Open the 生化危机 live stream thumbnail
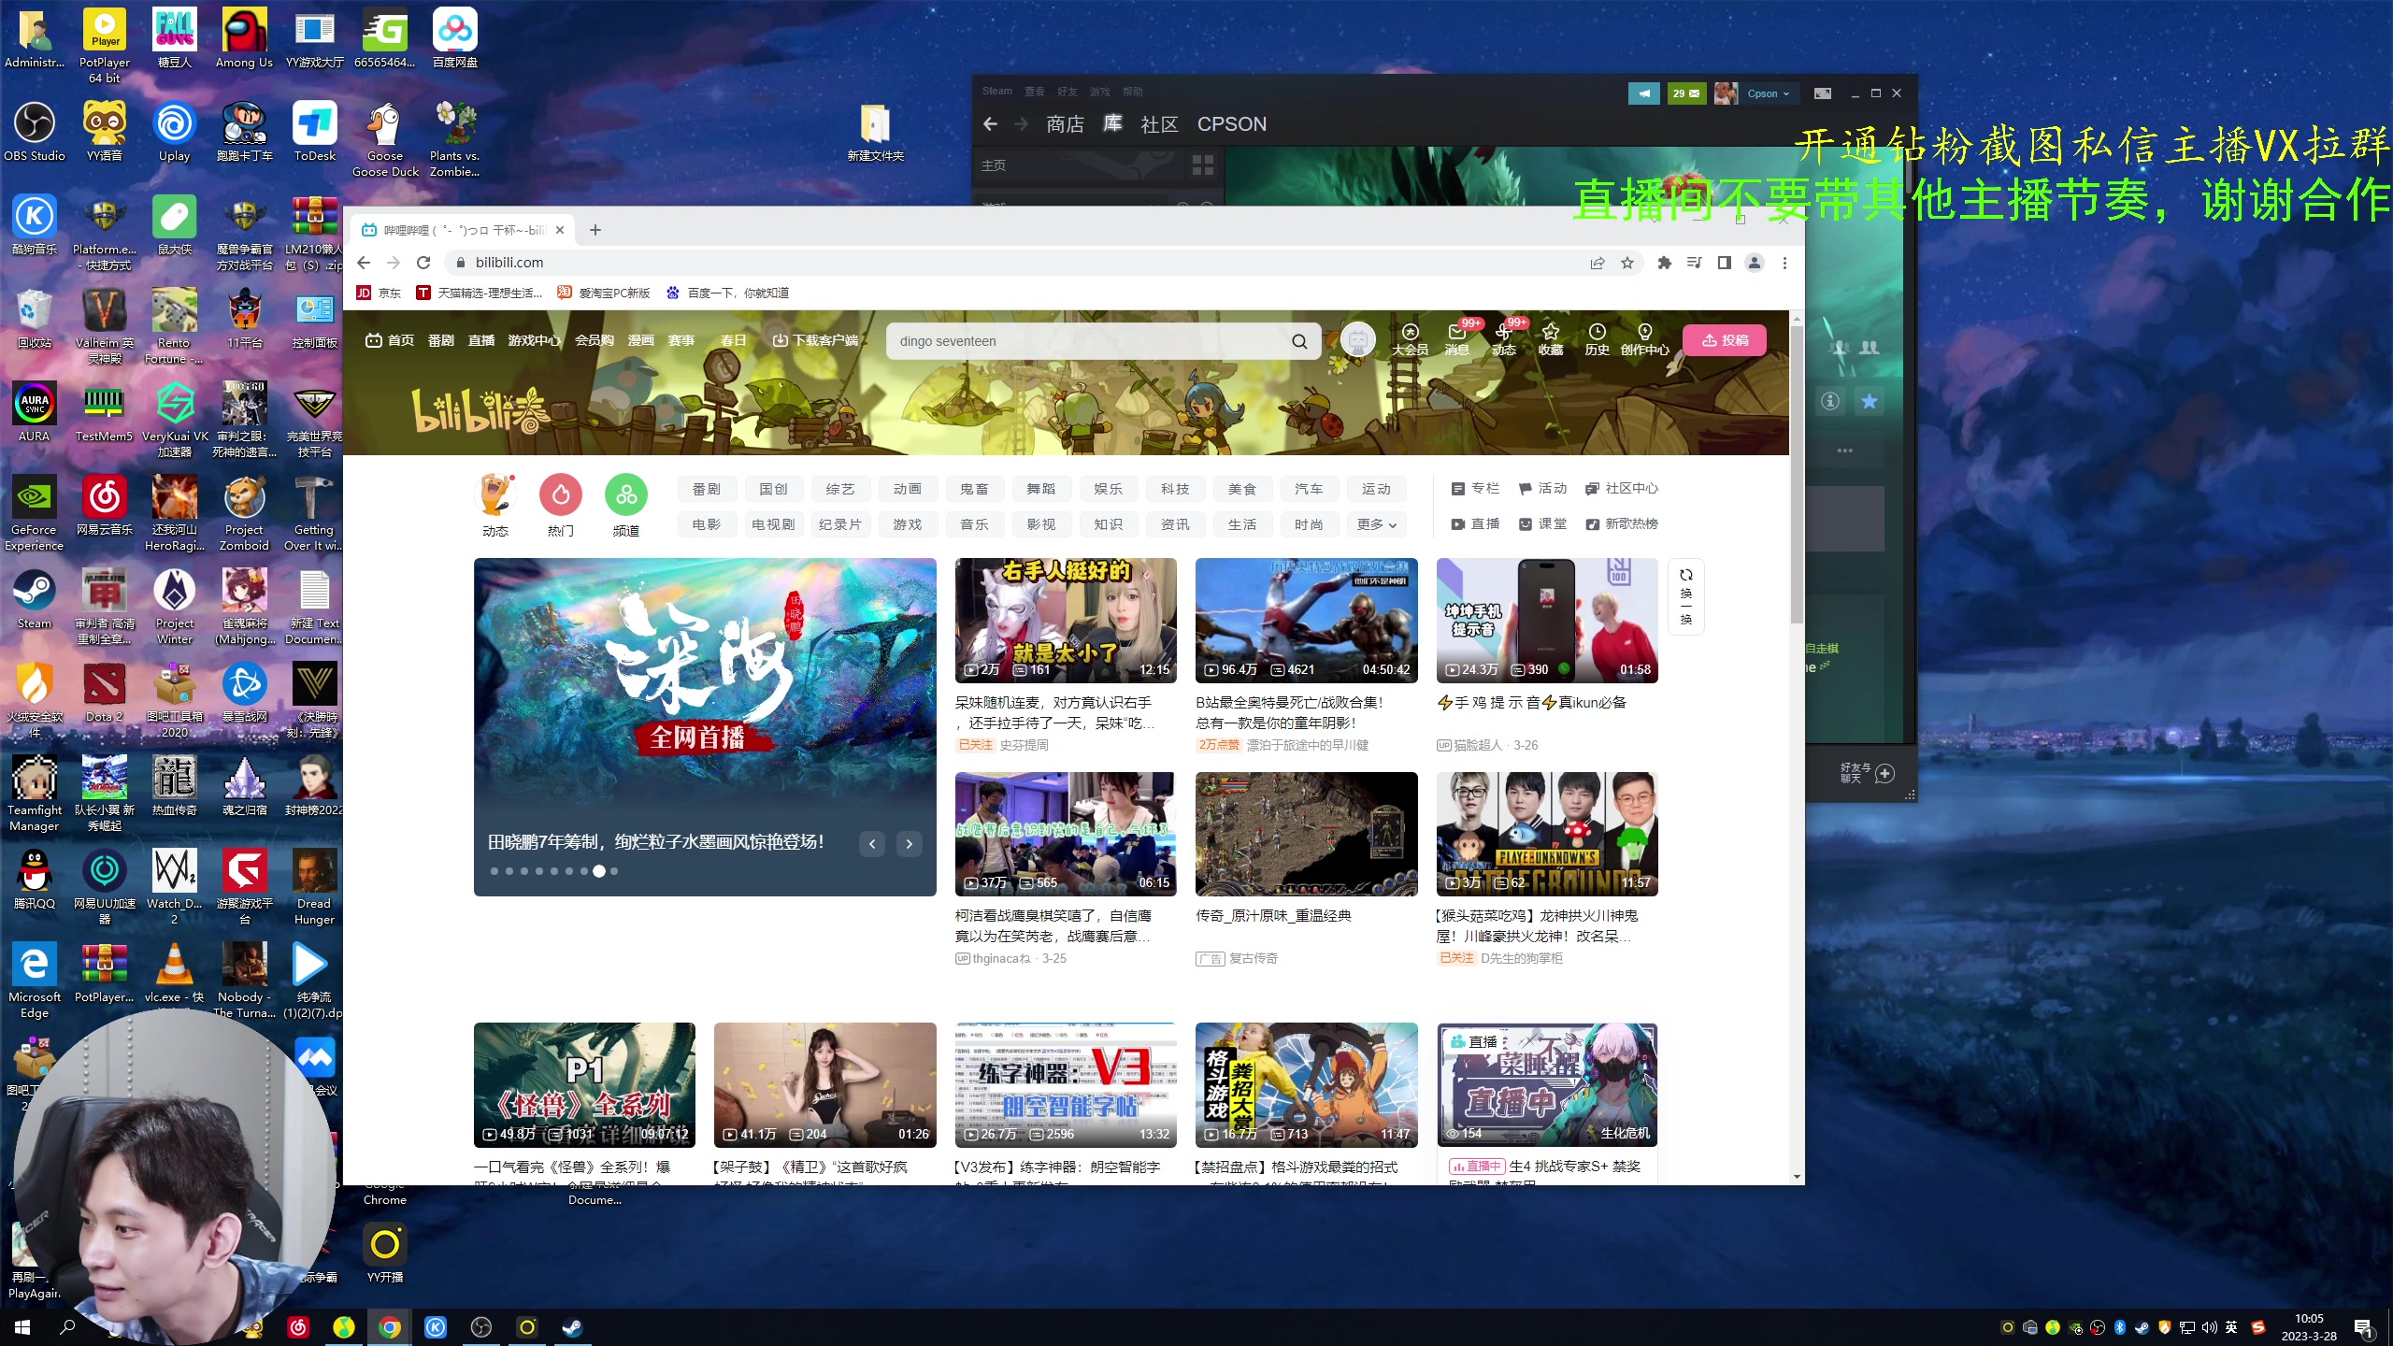2393x1346 pixels. click(1547, 1085)
